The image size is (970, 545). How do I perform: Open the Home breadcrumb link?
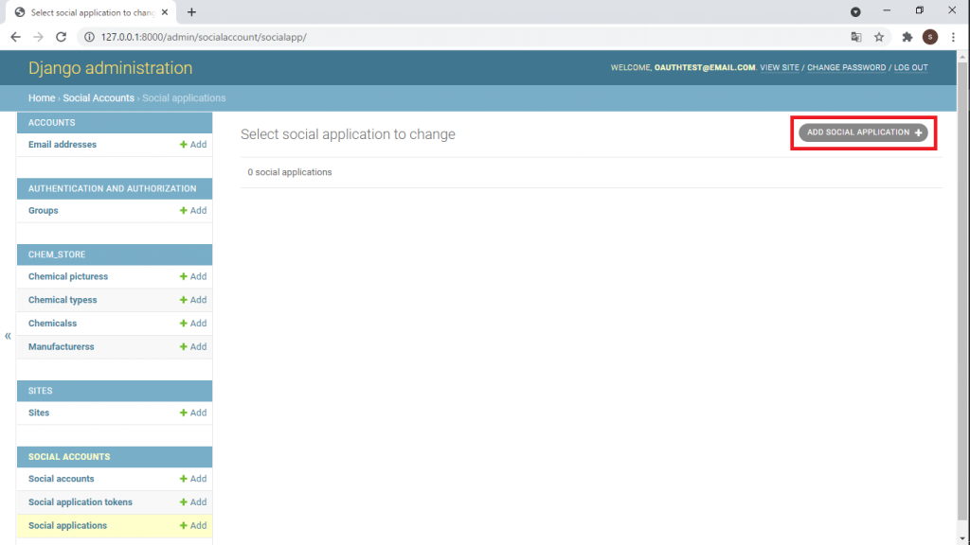(x=42, y=98)
